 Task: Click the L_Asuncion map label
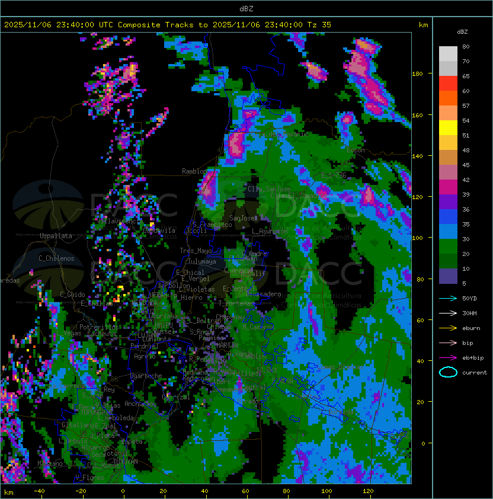point(270,231)
